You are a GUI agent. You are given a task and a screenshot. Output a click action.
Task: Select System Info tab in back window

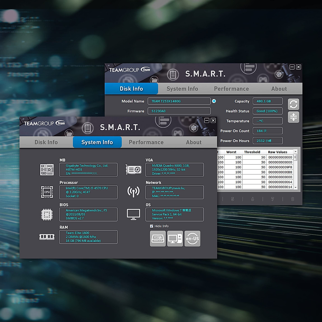[182, 89]
